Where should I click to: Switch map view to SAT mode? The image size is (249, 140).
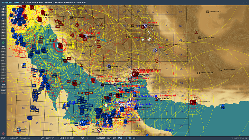(x=114, y=138)
